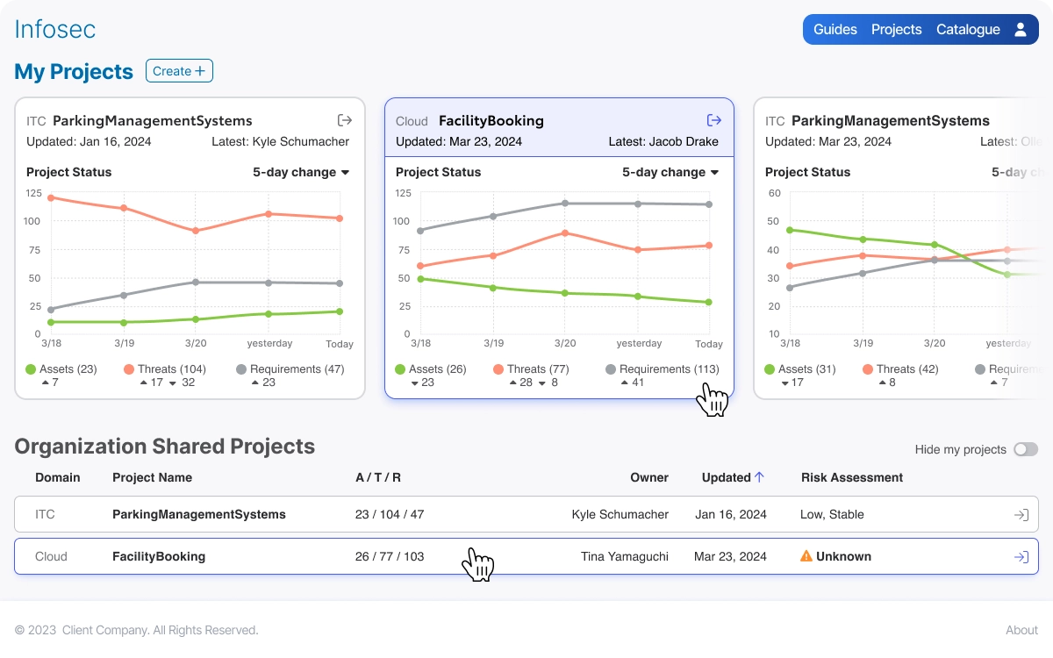Toggle Threats (104) legend series in first card
1053x658 pixels.
click(x=165, y=369)
